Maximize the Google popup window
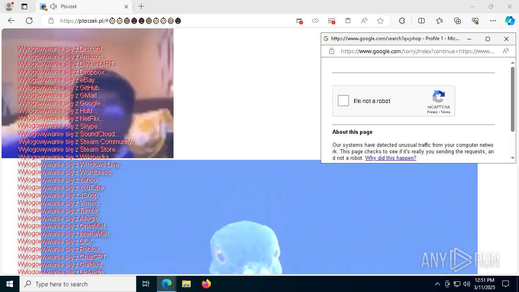This screenshot has width=519, height=292. 488,39
